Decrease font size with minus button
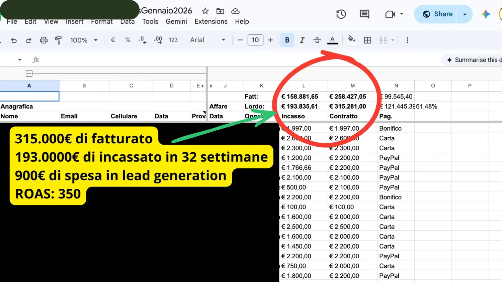The height and width of the screenshot is (282, 502). pyautogui.click(x=240, y=40)
